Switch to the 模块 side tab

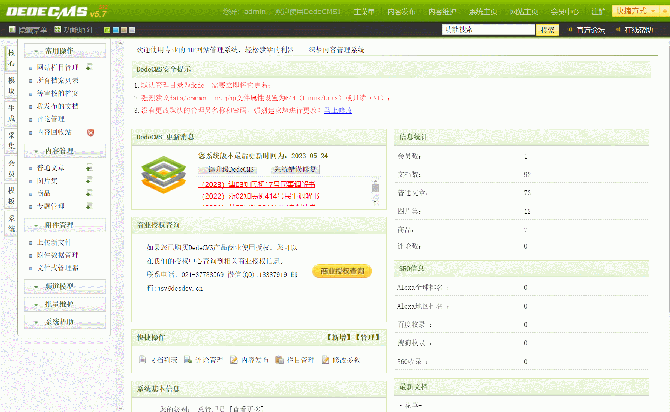coord(11,86)
